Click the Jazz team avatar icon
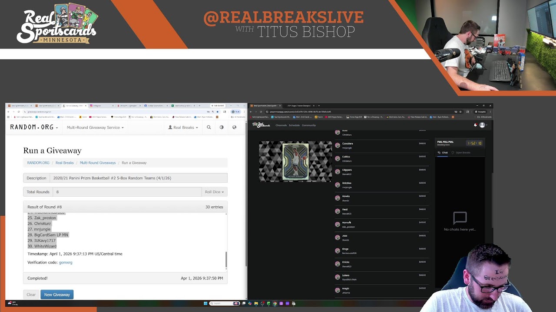 point(338,237)
